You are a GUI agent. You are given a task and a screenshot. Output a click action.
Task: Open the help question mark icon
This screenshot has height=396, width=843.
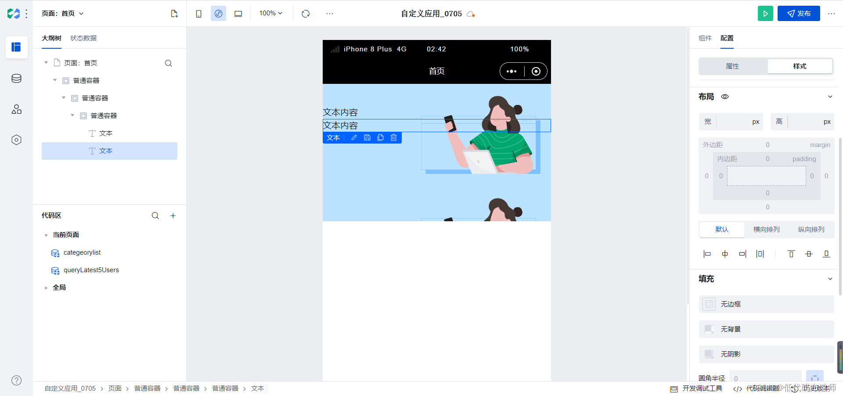point(16,381)
